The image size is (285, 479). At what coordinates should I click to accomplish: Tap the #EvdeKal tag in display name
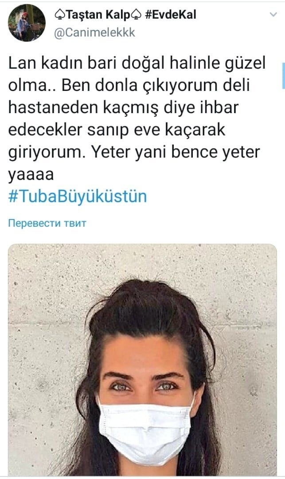click(x=171, y=14)
